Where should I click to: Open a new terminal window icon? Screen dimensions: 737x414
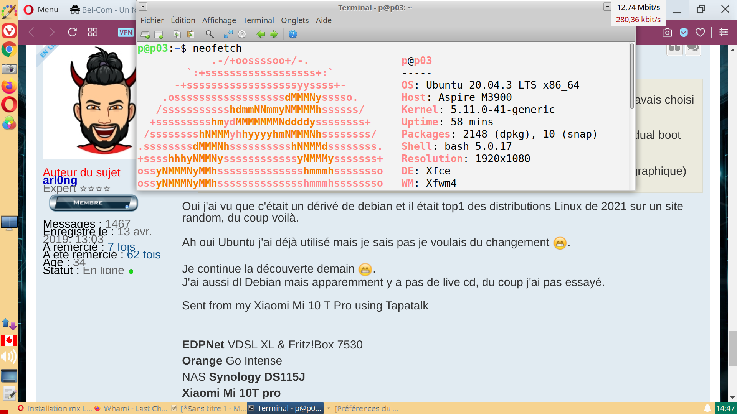[159, 34]
